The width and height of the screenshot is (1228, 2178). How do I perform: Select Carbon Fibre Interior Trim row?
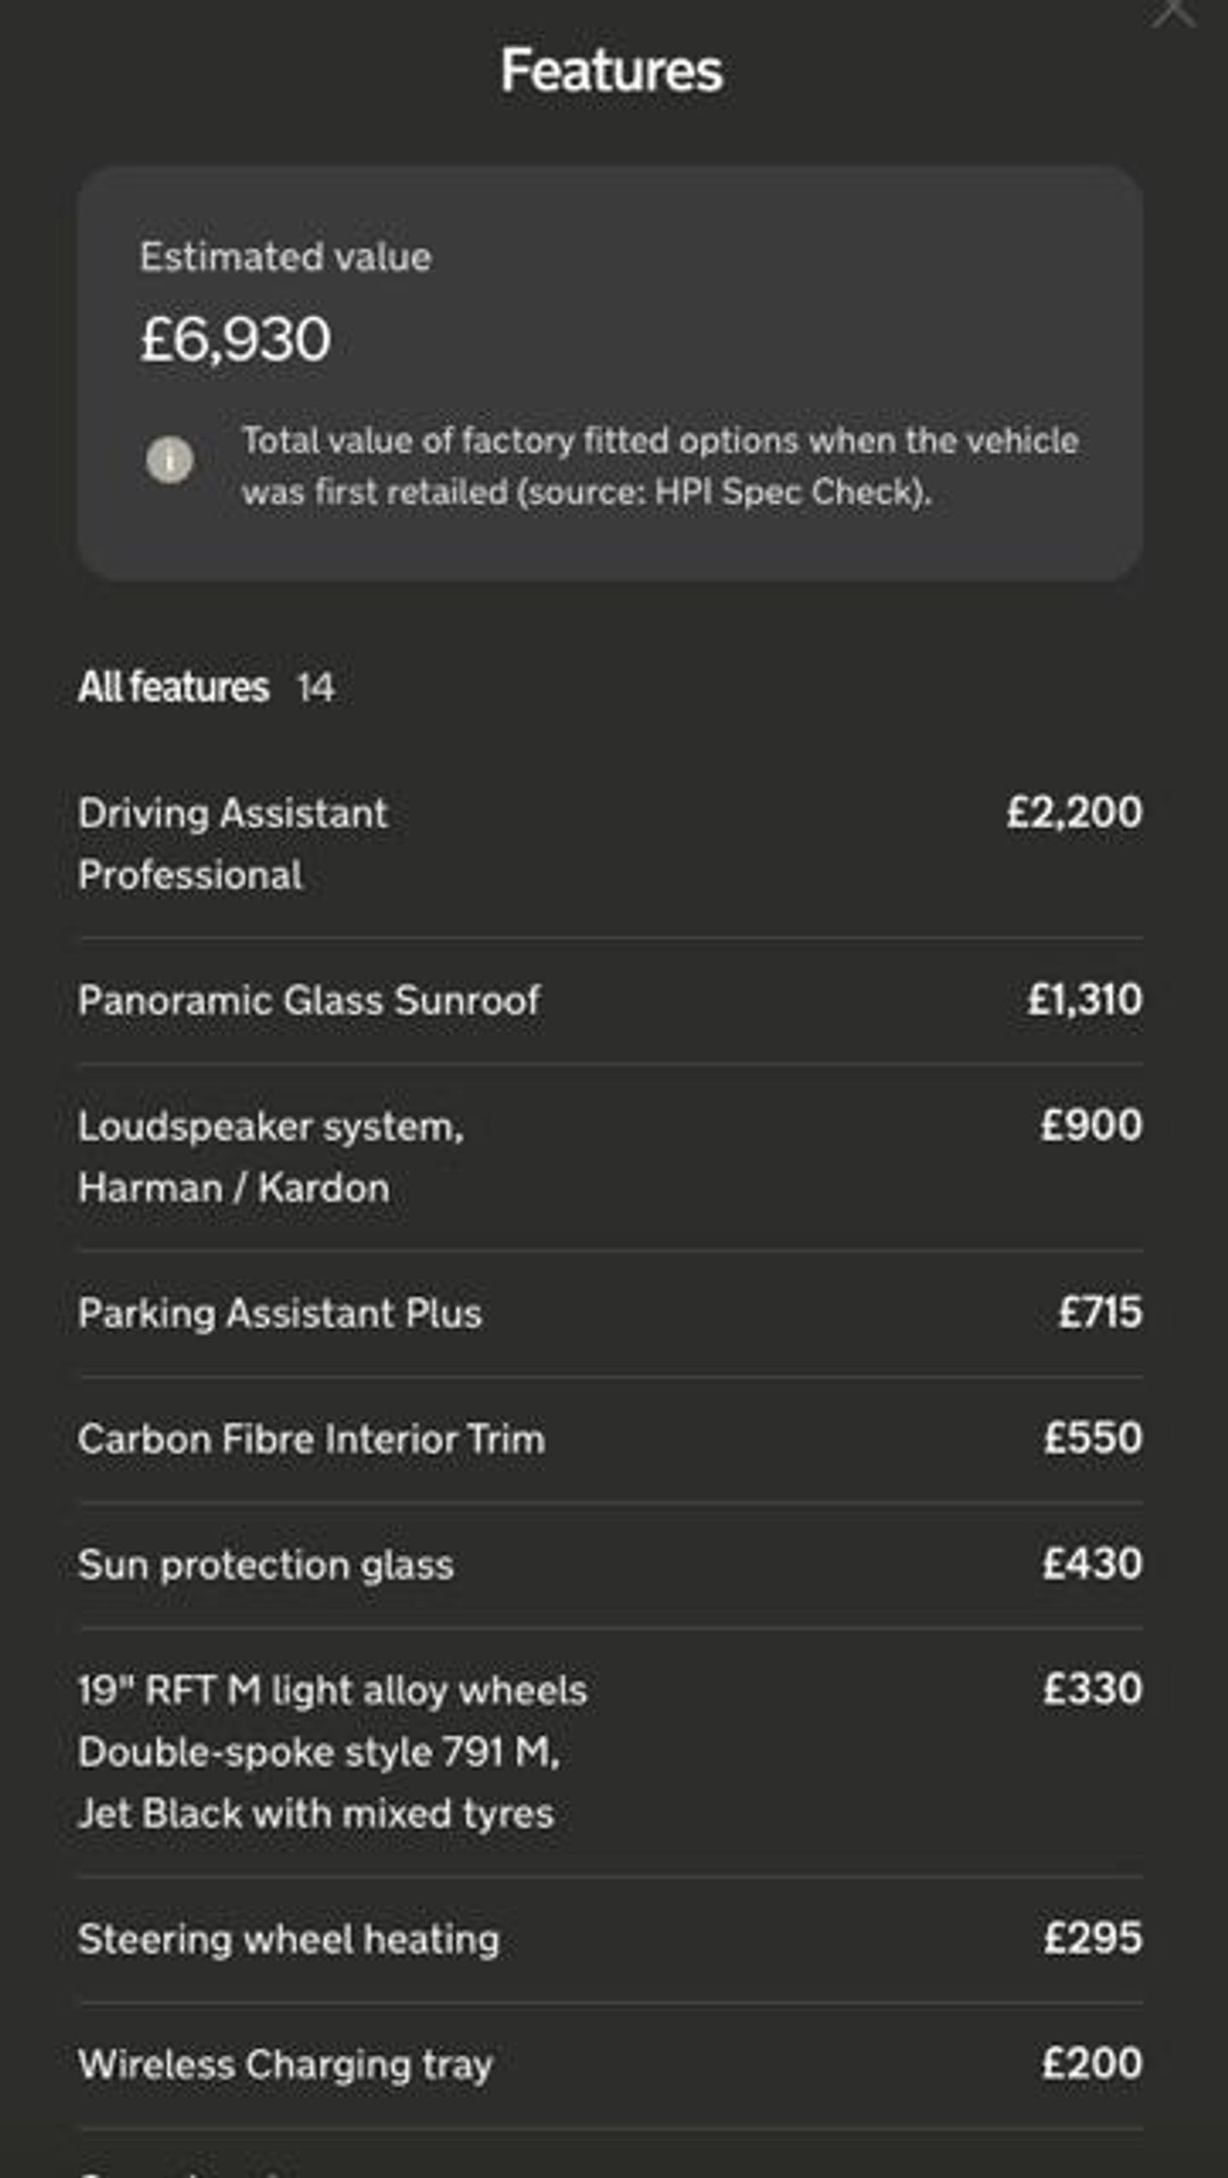pos(311,1438)
